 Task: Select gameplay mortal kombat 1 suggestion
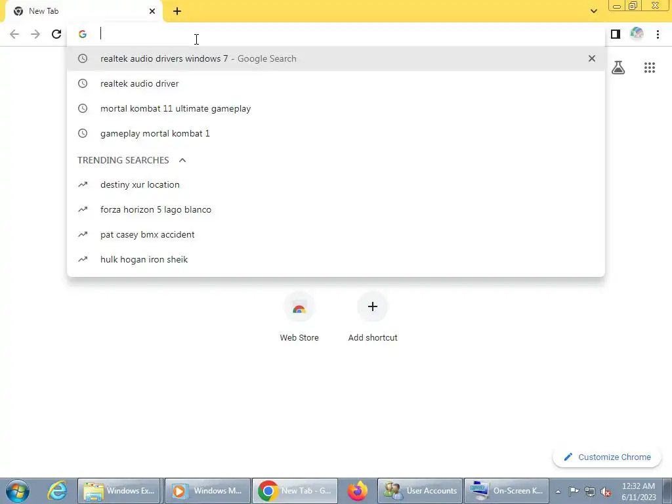[x=336, y=133]
